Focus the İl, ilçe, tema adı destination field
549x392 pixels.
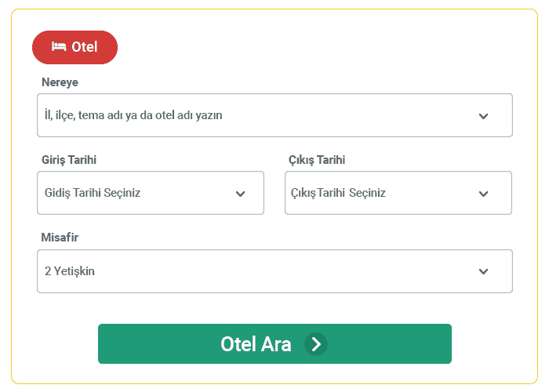click(x=274, y=115)
